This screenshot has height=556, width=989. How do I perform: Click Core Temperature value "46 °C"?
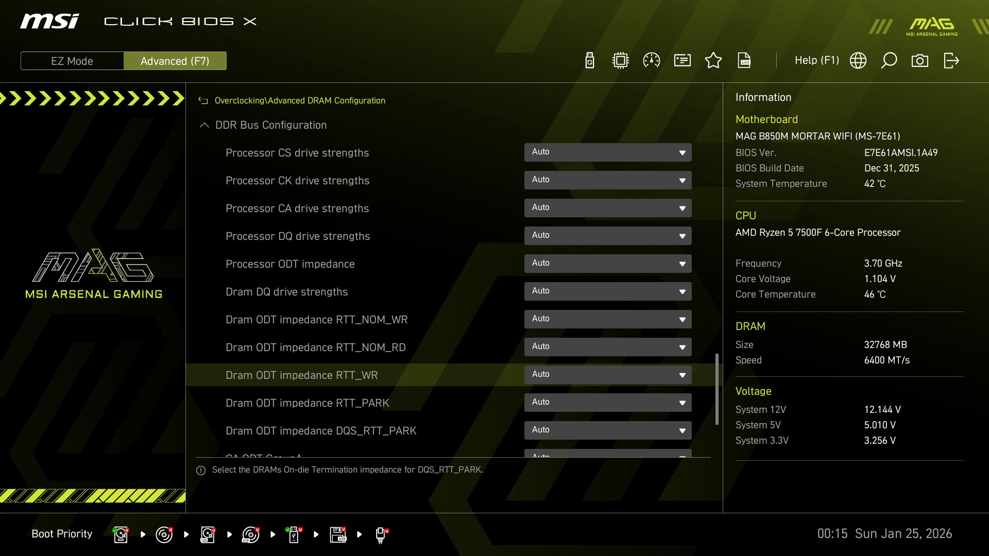875,294
